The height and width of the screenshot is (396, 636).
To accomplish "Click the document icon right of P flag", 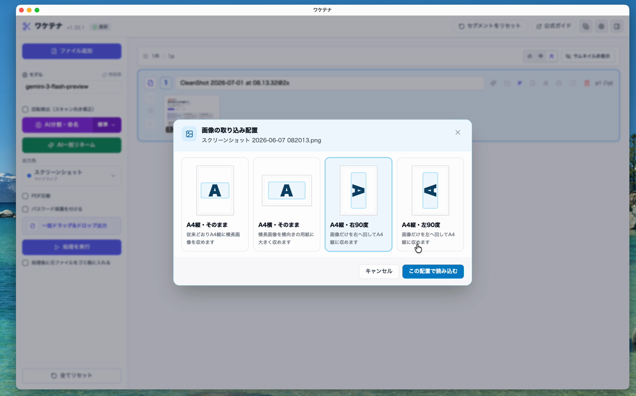I will pyautogui.click(x=533, y=83).
